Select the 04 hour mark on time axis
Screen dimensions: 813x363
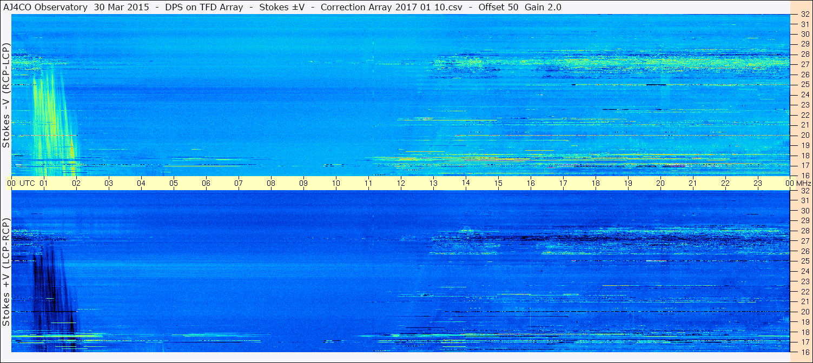(141, 183)
